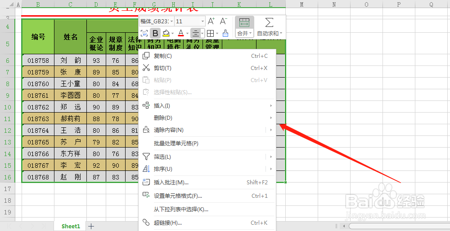Click the merge cells icon
This screenshot has width=450, height=231.
click(244, 23)
